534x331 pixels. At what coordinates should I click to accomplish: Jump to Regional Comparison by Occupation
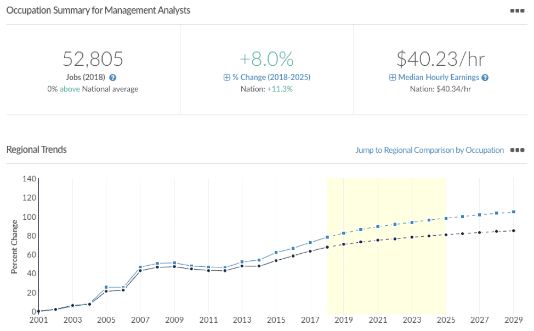(x=429, y=150)
